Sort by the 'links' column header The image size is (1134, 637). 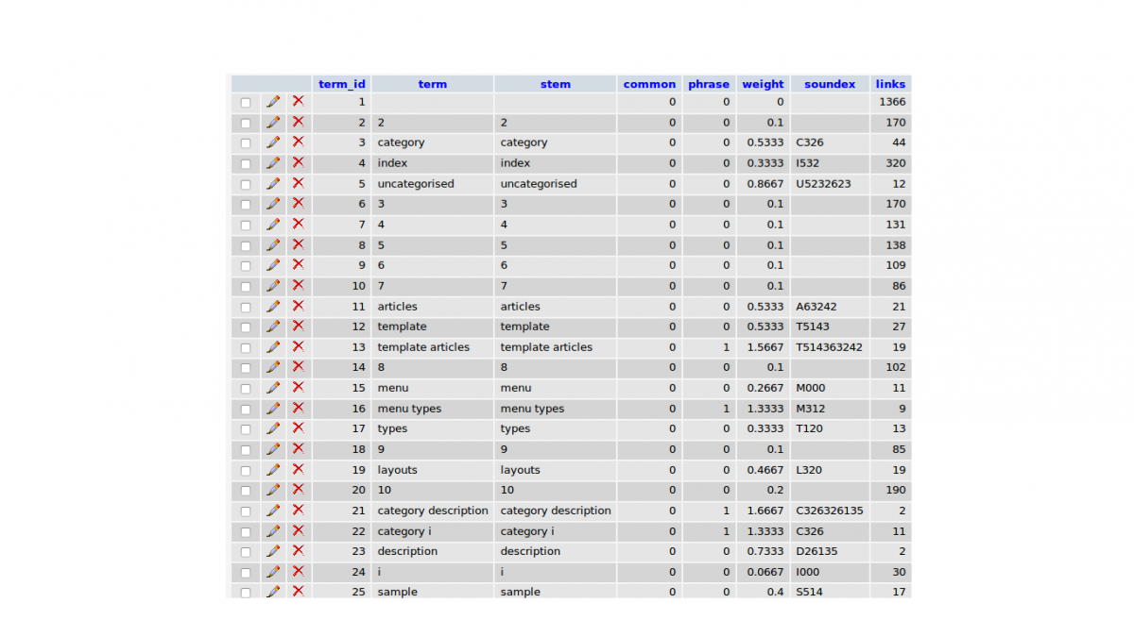coord(890,84)
